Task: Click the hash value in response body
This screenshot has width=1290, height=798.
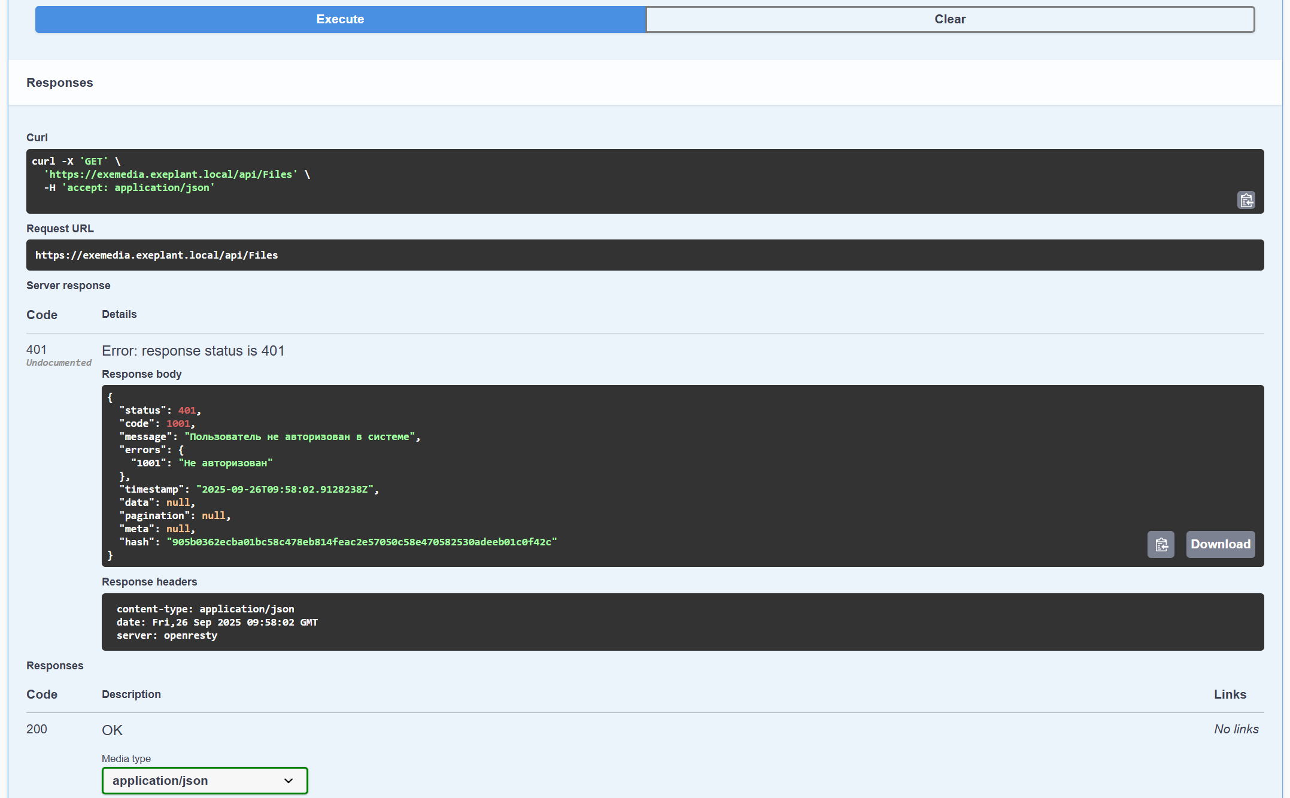Action: pyautogui.click(x=361, y=542)
